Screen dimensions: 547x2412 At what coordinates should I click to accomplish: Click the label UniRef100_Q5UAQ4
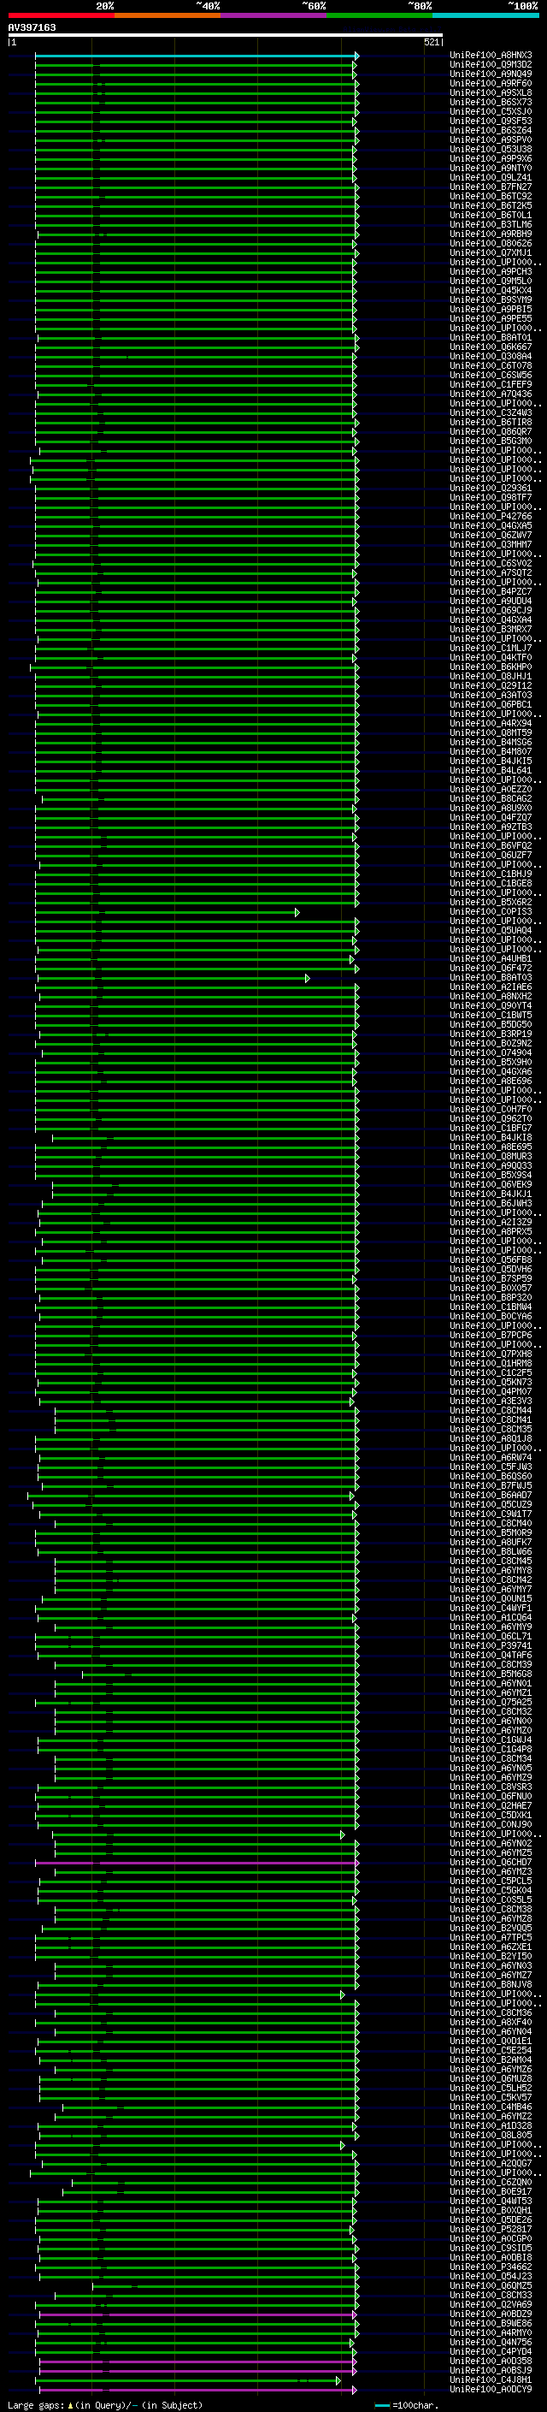(x=491, y=930)
